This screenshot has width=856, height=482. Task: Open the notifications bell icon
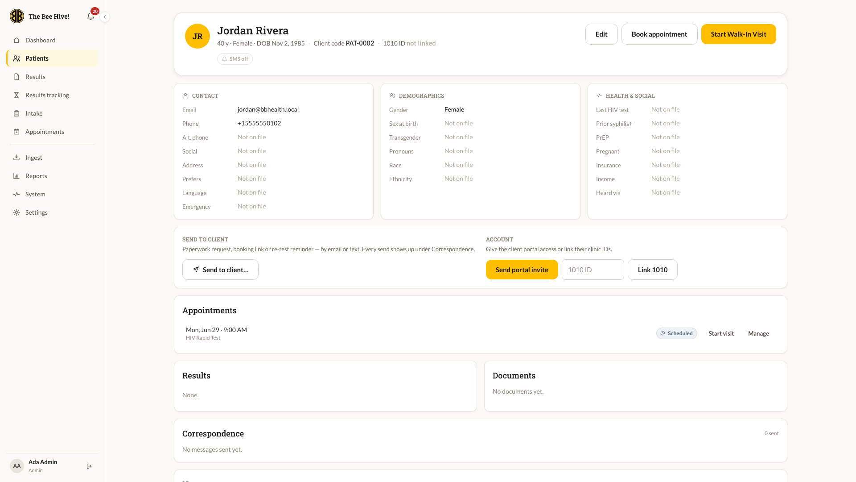coord(91,17)
